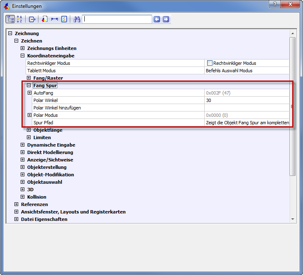
Task: Click the checklist program options icon
Action: [x=64, y=19]
